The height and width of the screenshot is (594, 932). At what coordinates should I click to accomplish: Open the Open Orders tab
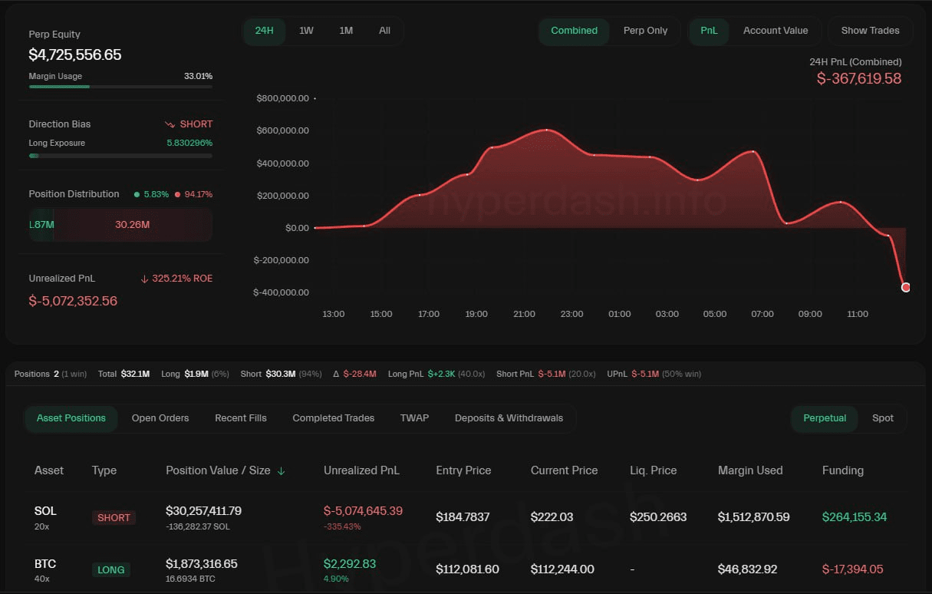pyautogui.click(x=160, y=418)
